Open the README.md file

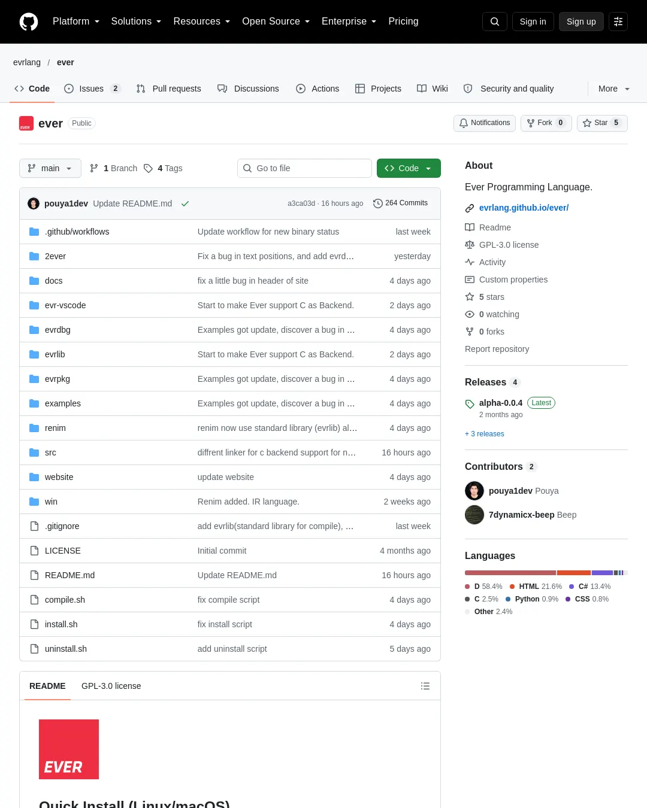pyautogui.click(x=69, y=575)
